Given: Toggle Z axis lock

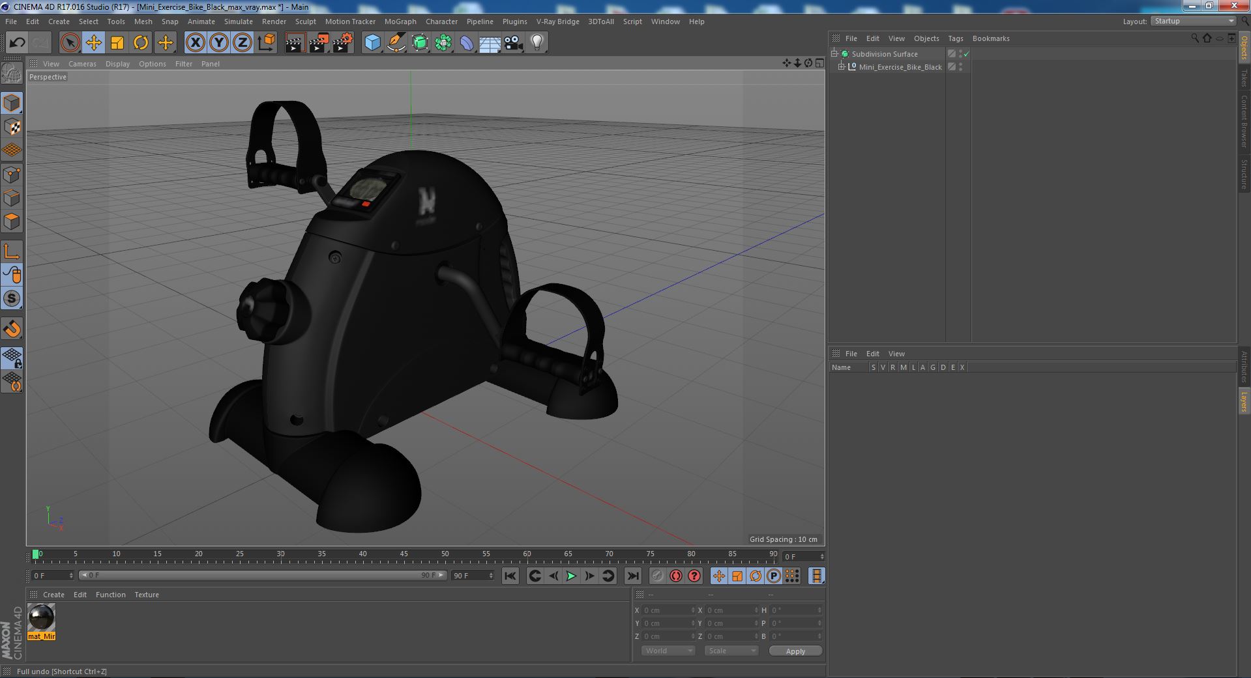Looking at the screenshot, I should pyautogui.click(x=243, y=43).
